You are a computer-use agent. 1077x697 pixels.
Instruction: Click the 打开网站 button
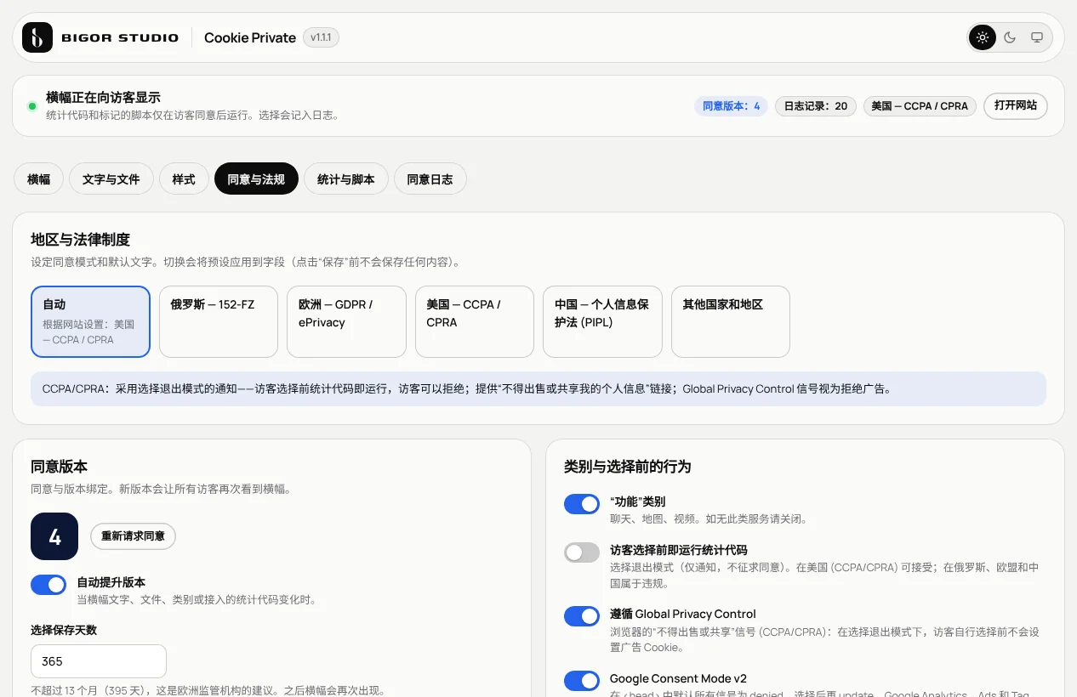[1016, 106]
